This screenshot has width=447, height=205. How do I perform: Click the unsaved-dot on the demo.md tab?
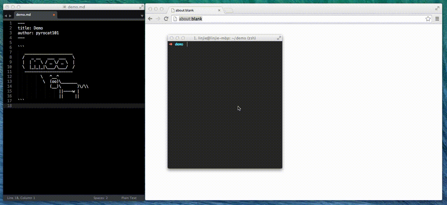(x=54, y=15)
